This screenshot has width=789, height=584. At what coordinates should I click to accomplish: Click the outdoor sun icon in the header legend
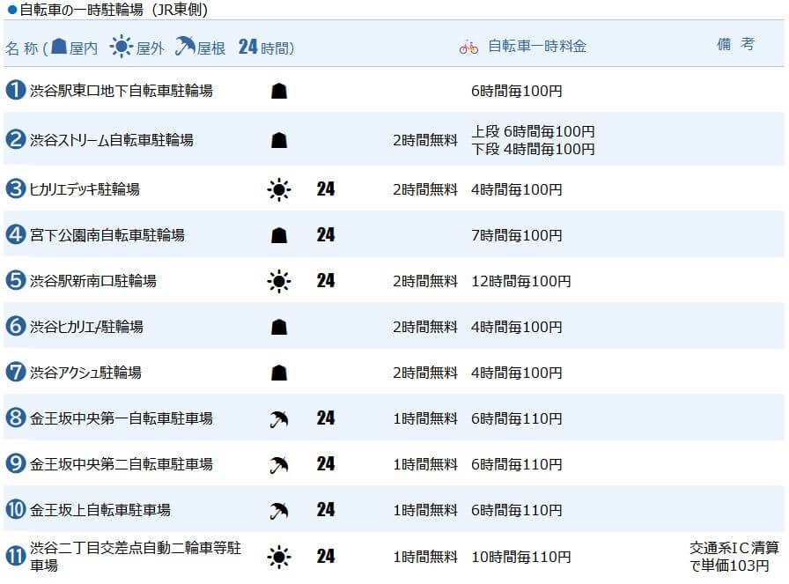(x=121, y=47)
